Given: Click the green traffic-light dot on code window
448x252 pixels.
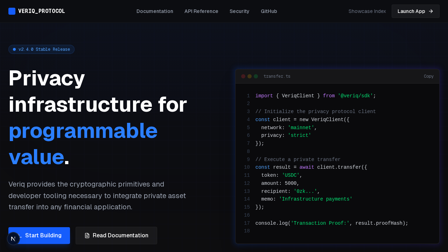Looking at the screenshot, I should tap(256, 76).
